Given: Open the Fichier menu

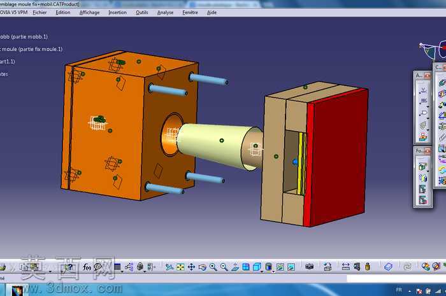Looking at the screenshot, I should [40, 13].
